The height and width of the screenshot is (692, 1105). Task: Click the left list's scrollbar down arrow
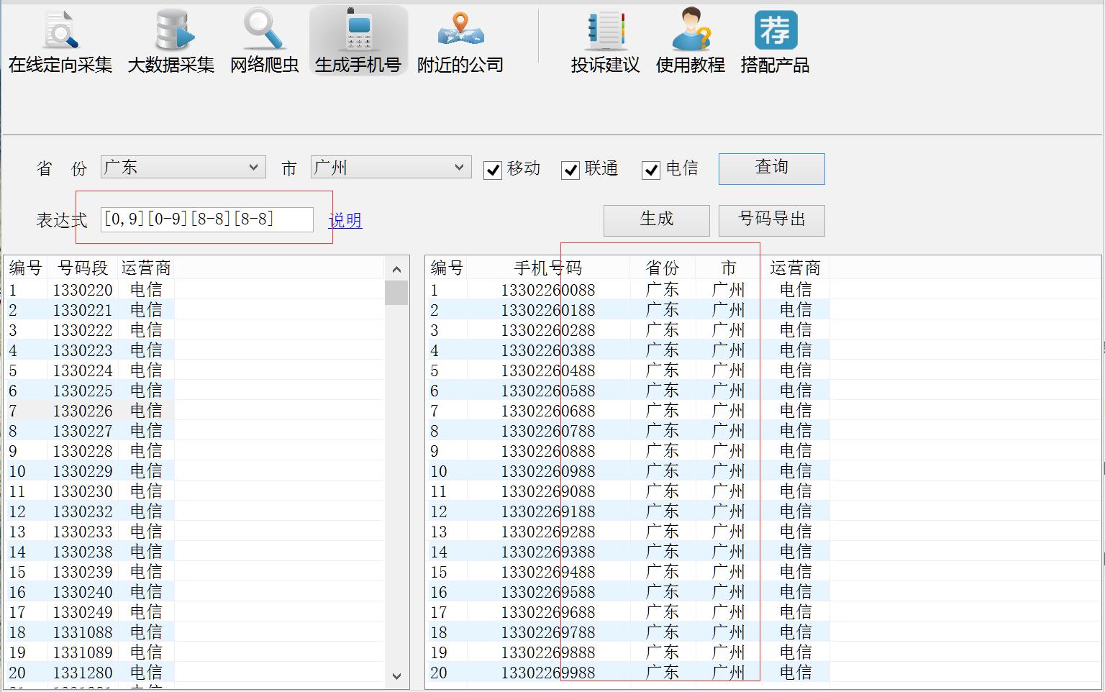396,677
